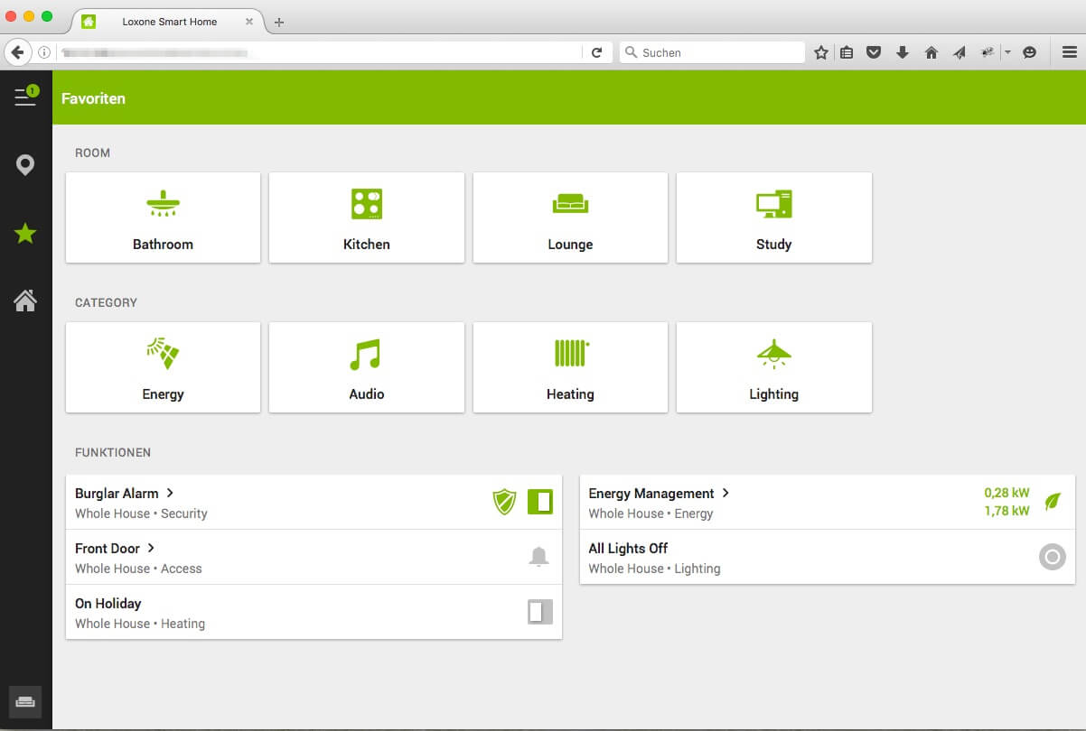The height and width of the screenshot is (731, 1086).
Task: Open the sidebar hamburger menu
Action: 25,97
